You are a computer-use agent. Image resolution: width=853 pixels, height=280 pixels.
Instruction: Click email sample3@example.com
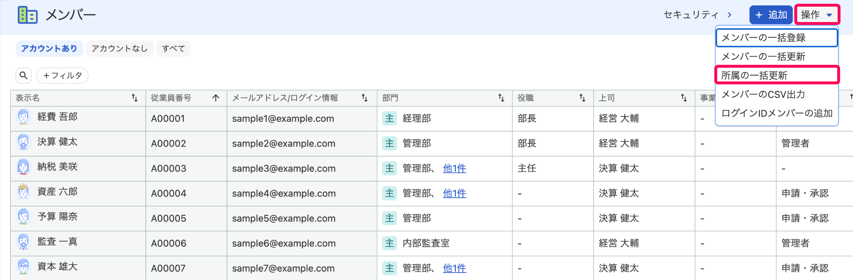click(x=284, y=168)
